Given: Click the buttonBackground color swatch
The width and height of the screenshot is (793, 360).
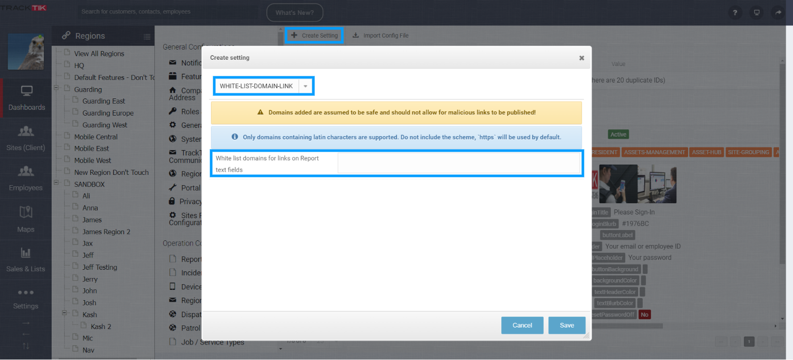Looking at the screenshot, I should coord(645,269).
